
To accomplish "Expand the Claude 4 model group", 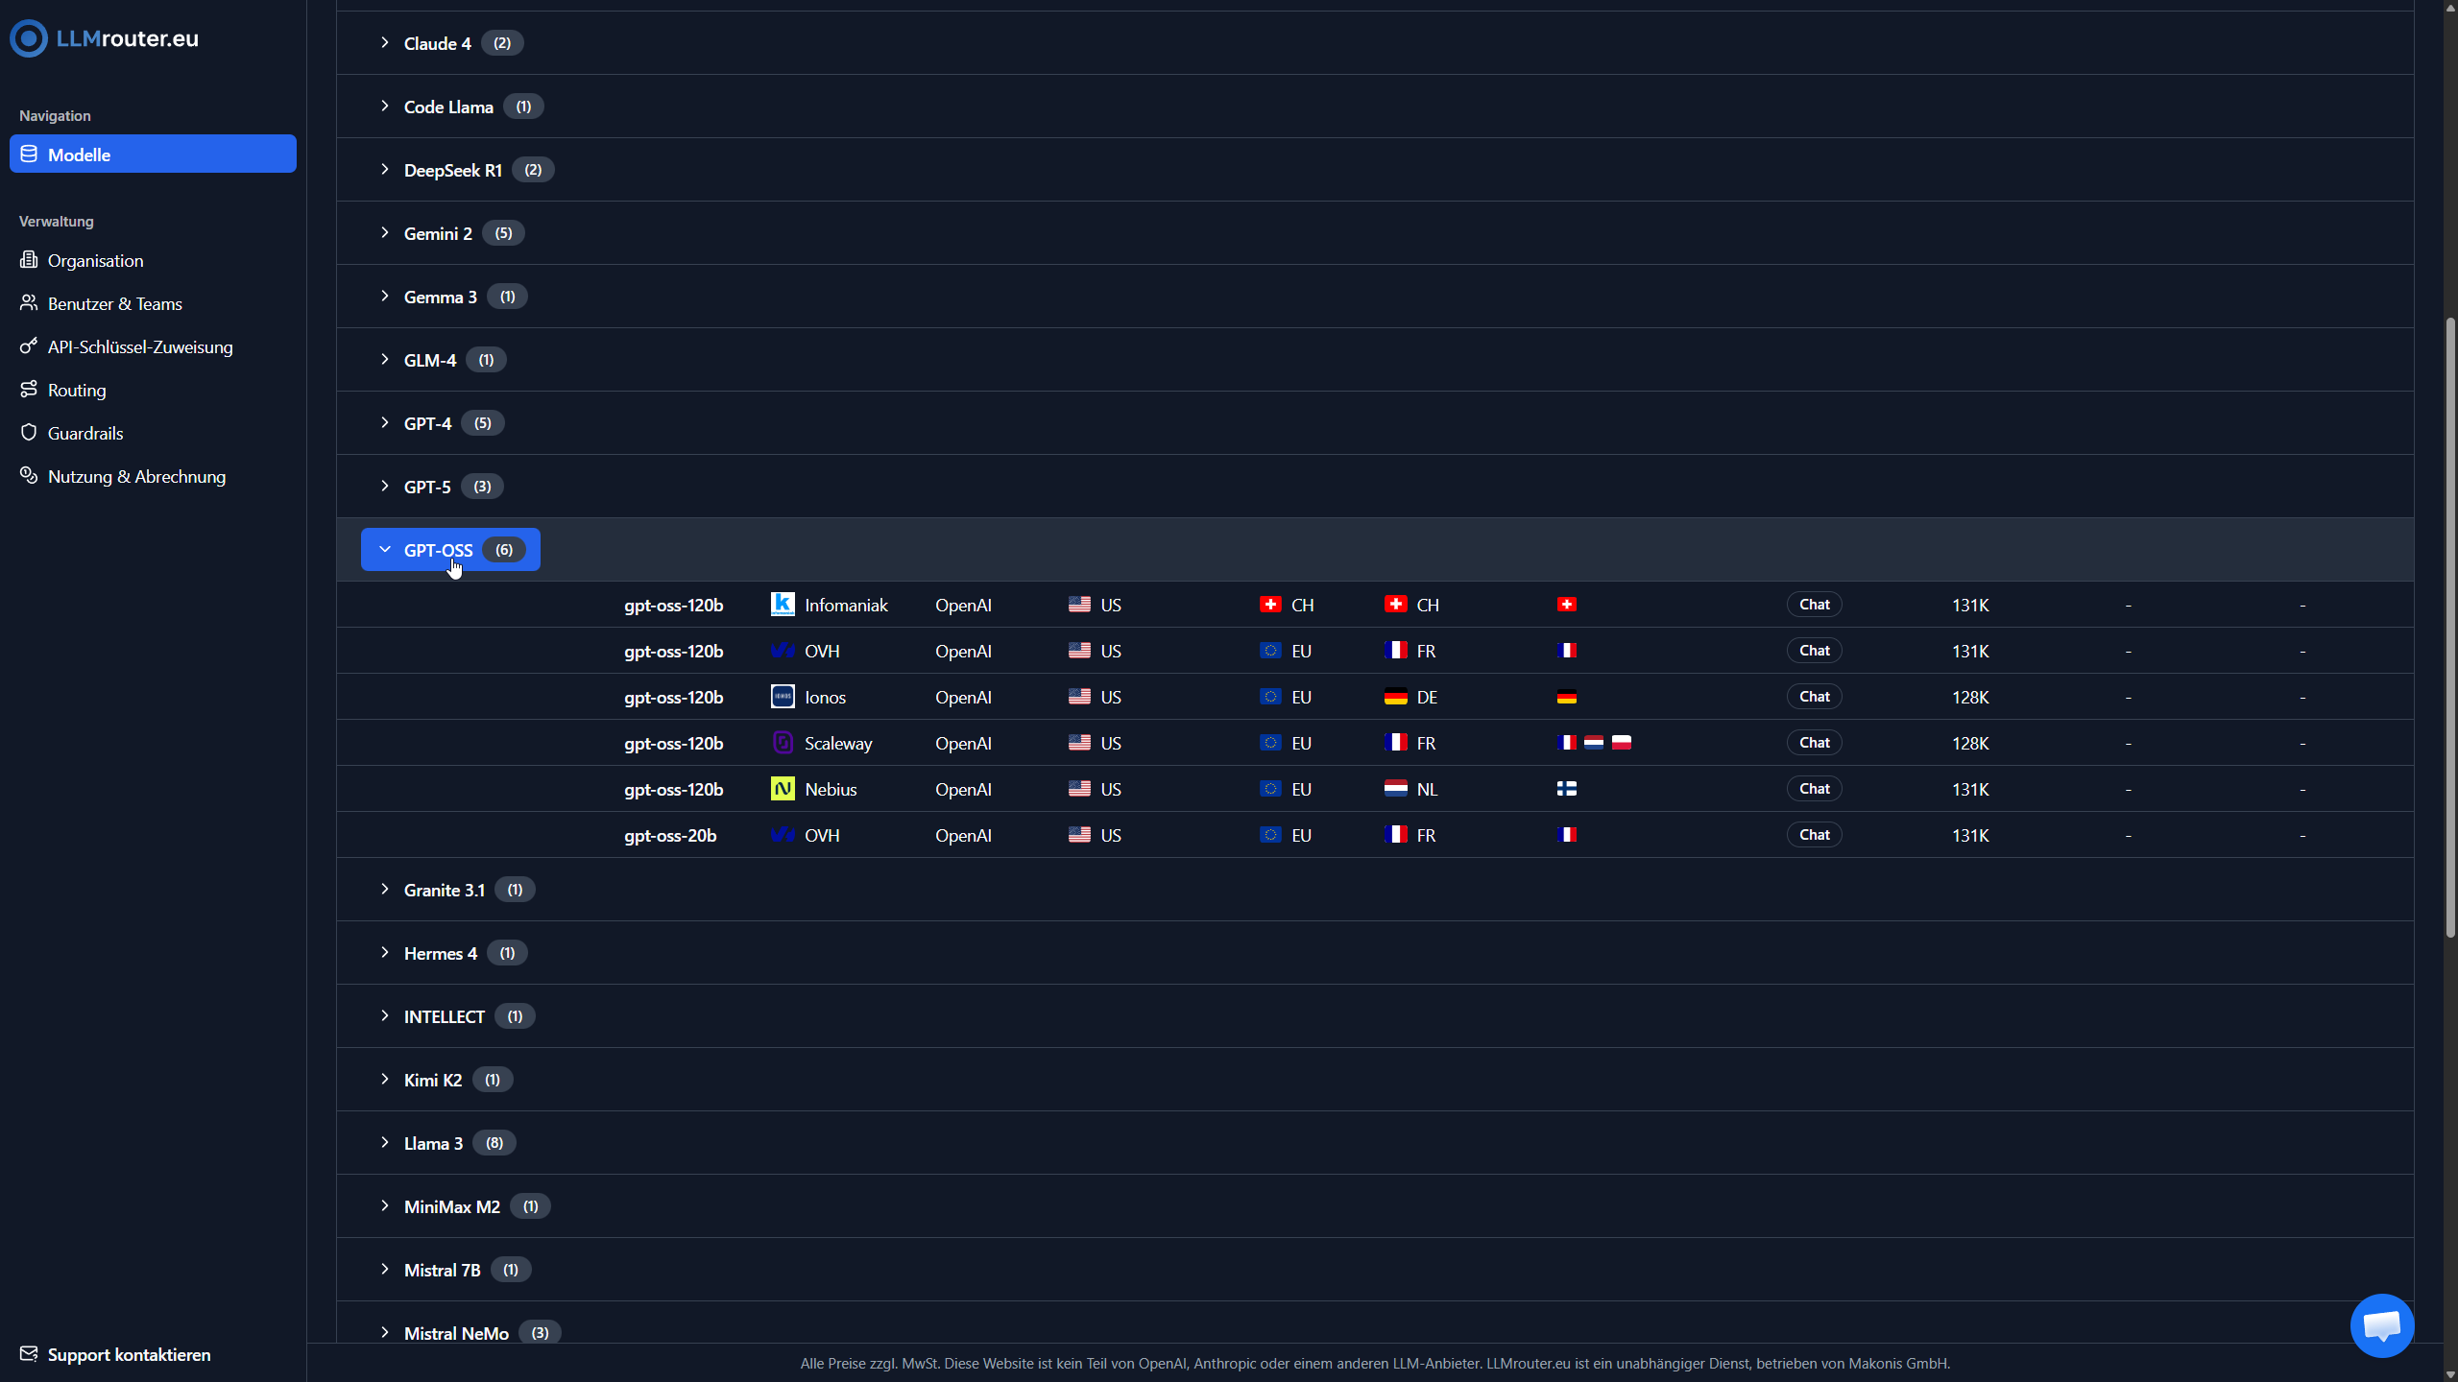I will point(437,43).
